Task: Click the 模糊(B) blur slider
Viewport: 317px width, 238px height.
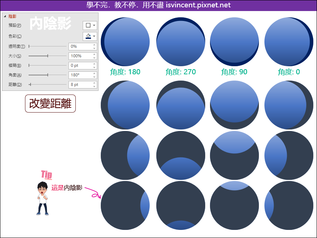Action: (47, 65)
